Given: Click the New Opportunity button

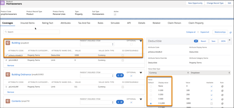Looking at the screenshot, I should pyautogui.click(x=195, y=3).
